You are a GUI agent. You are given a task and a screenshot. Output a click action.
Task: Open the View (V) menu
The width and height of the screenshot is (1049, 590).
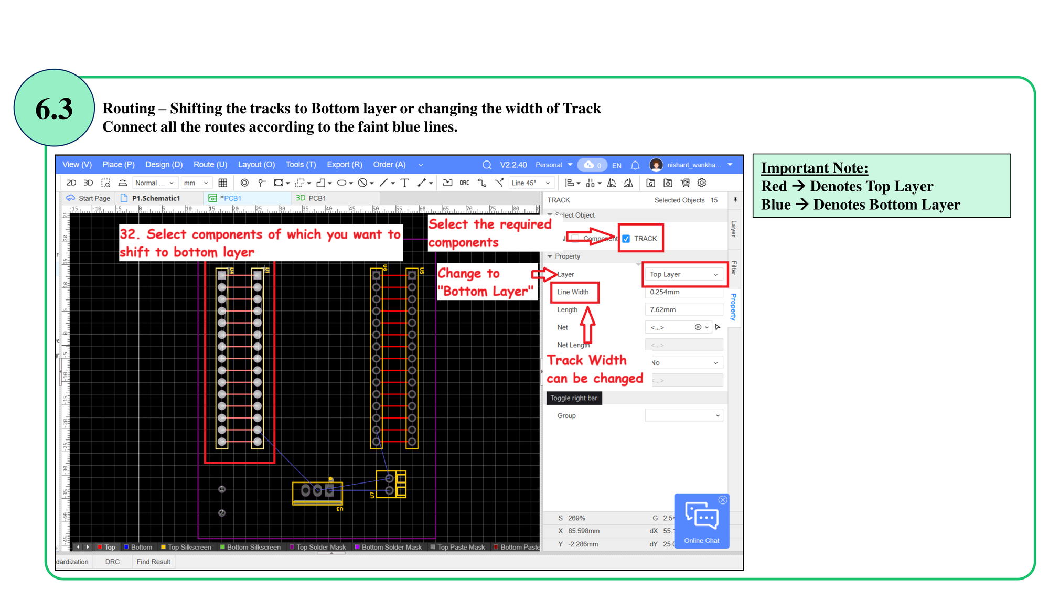(x=77, y=165)
